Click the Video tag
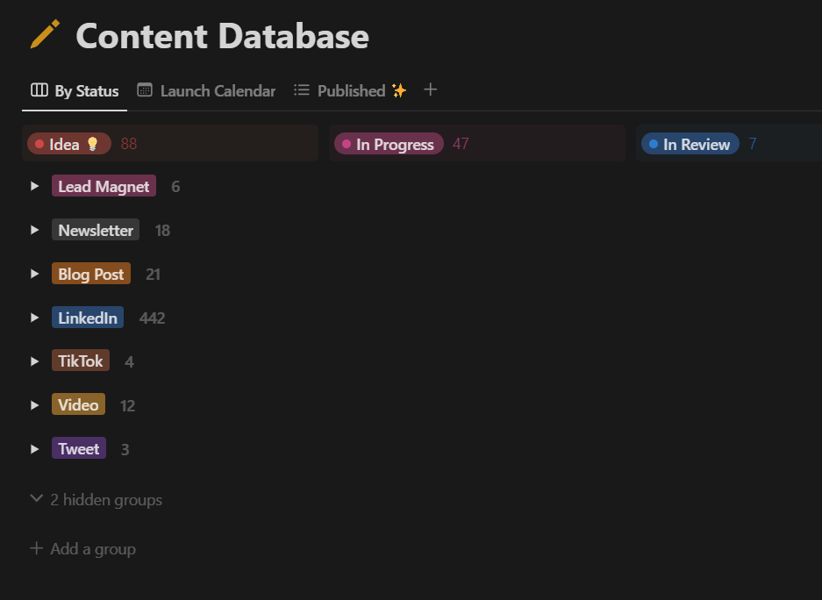Viewport: 822px width, 600px height. click(x=79, y=405)
